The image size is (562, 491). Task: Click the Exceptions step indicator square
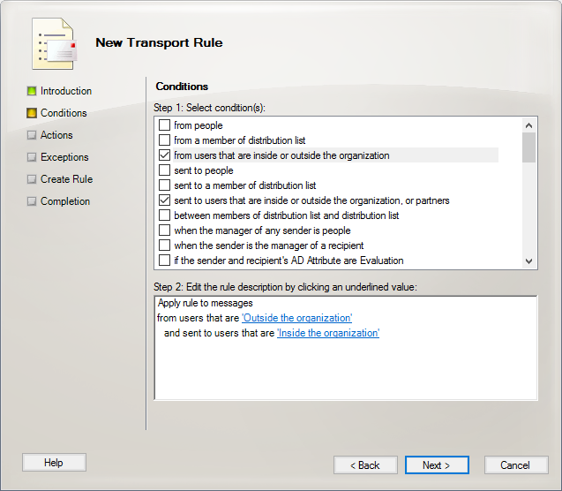click(x=32, y=157)
